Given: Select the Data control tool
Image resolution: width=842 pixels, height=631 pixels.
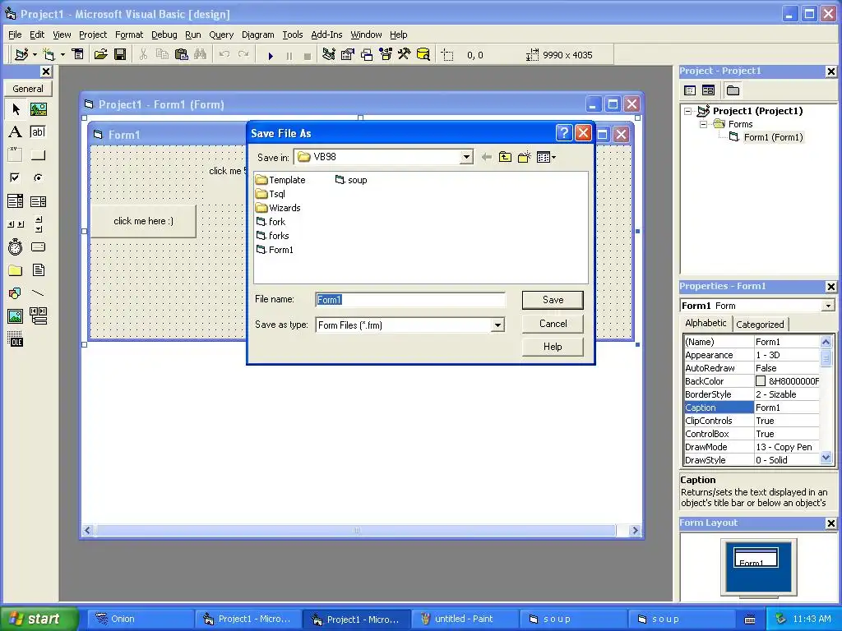Looking at the screenshot, I should [x=38, y=316].
